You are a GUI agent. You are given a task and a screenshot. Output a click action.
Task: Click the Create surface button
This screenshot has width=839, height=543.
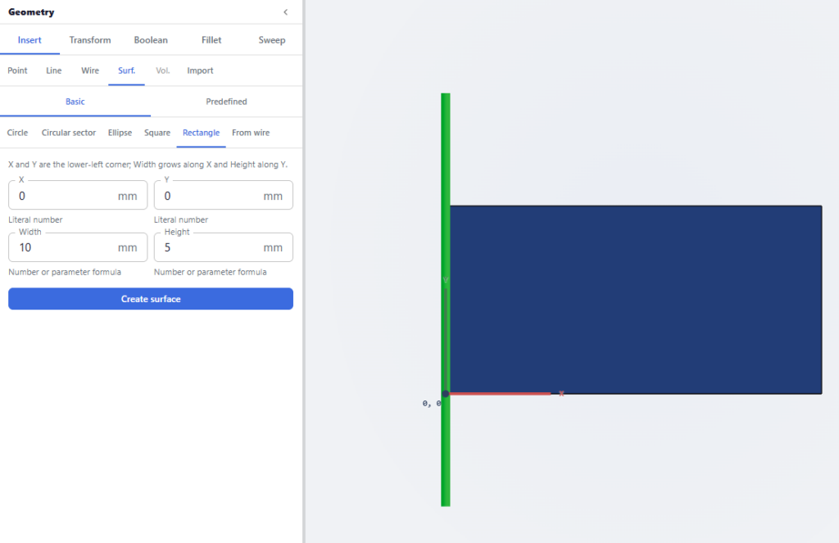[x=151, y=299]
